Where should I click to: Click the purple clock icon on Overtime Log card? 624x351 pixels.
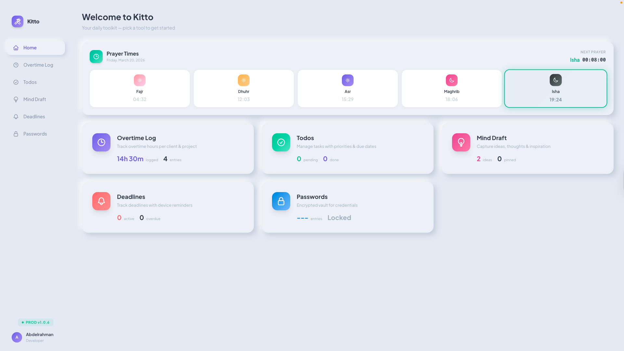(101, 142)
